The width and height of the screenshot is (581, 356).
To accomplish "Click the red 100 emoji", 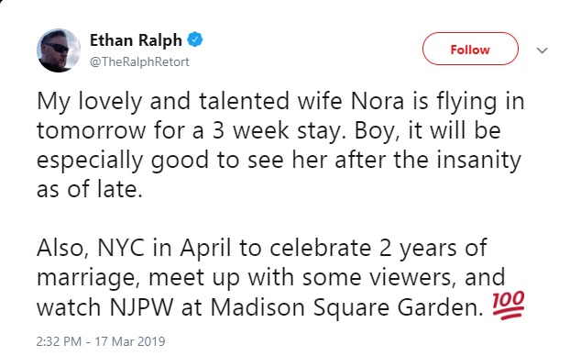I will click(508, 306).
